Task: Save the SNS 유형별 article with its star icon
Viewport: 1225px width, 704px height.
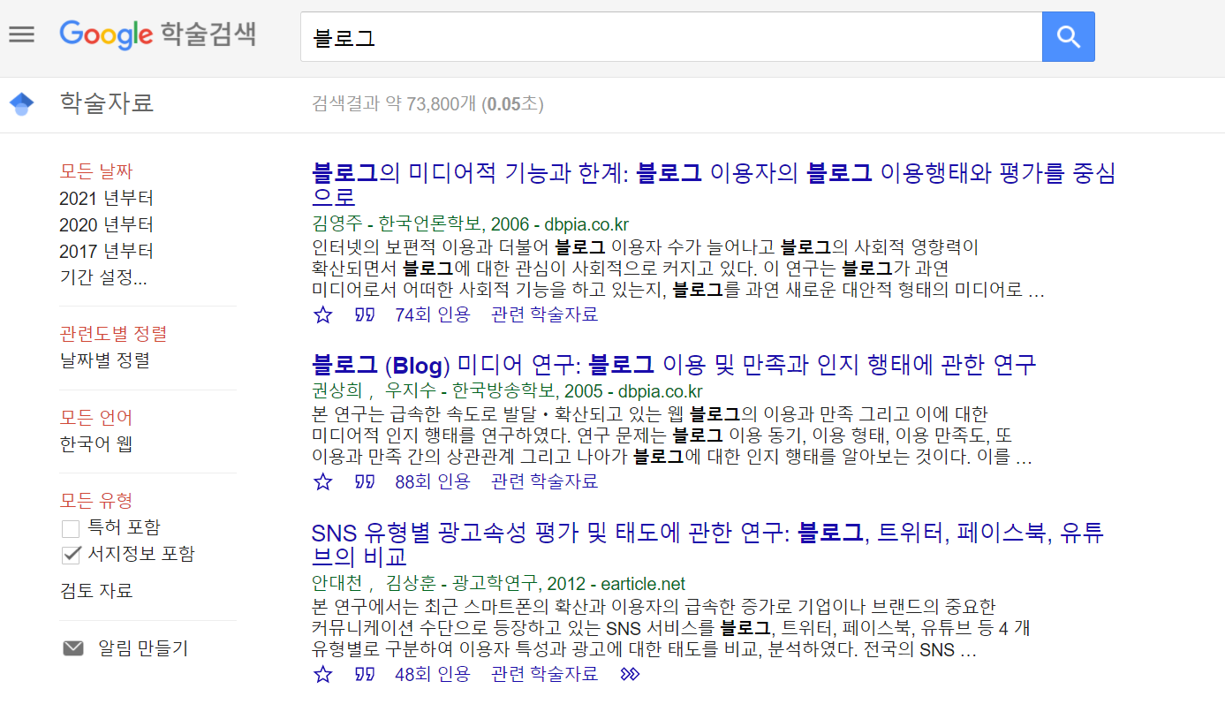Action: point(323,674)
